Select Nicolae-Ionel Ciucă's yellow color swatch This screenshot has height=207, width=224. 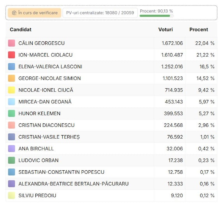coord(12,90)
